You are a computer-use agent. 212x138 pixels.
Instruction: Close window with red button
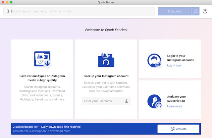(3, 2)
